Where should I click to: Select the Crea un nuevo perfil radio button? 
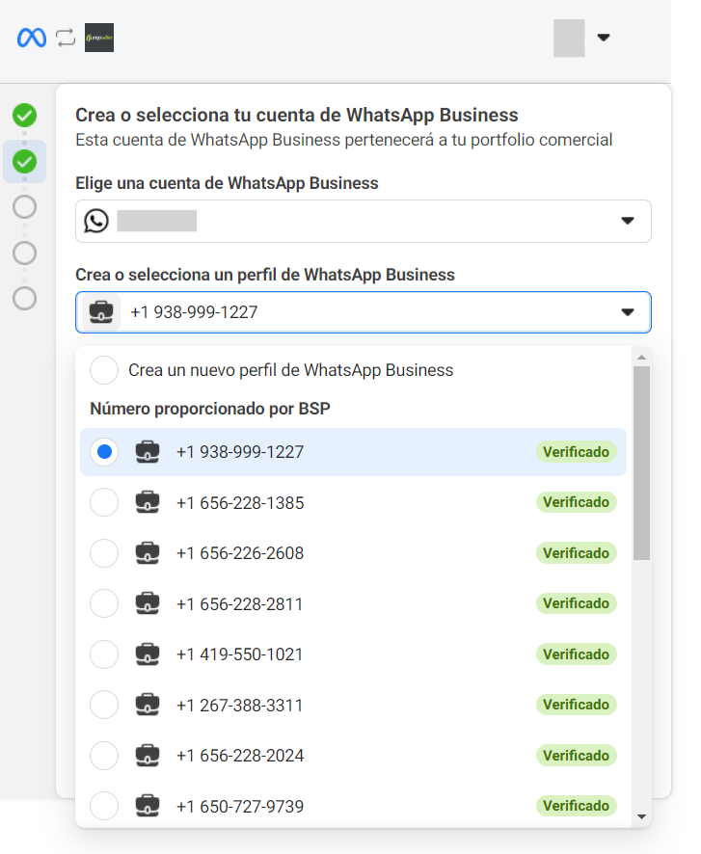coord(104,370)
